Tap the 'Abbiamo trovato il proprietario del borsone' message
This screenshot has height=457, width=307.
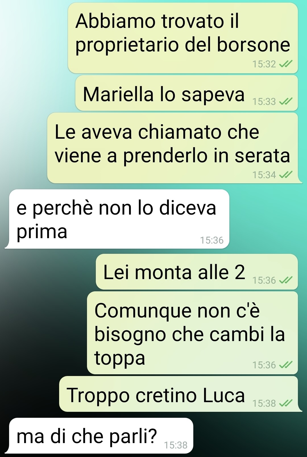[x=183, y=38]
